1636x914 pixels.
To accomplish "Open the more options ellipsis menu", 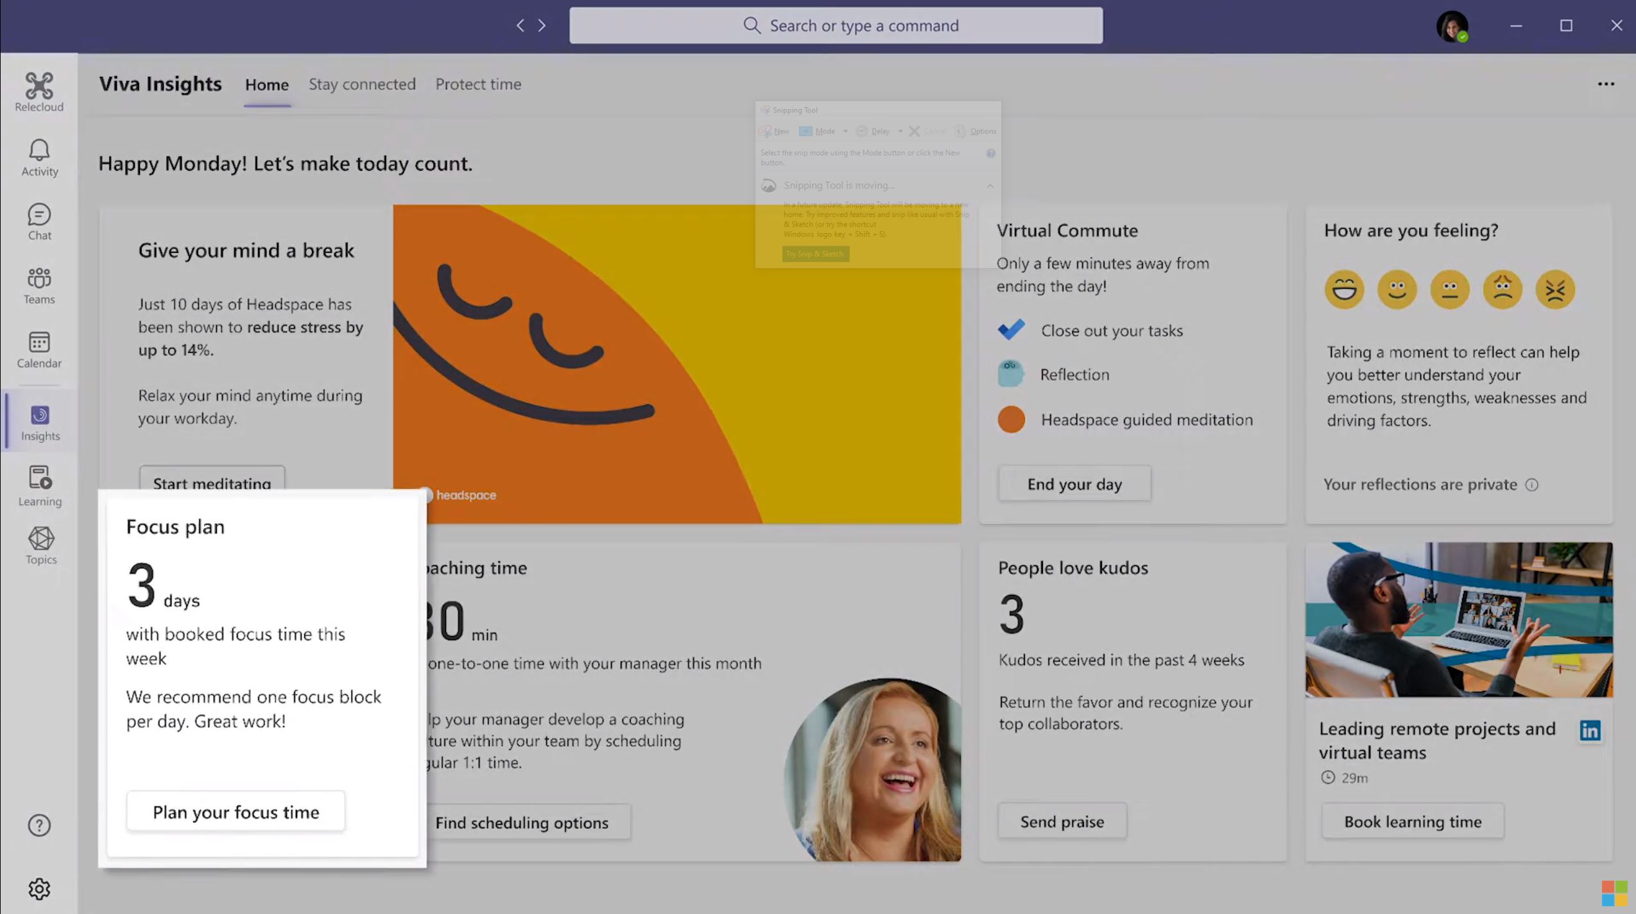I will [1606, 84].
